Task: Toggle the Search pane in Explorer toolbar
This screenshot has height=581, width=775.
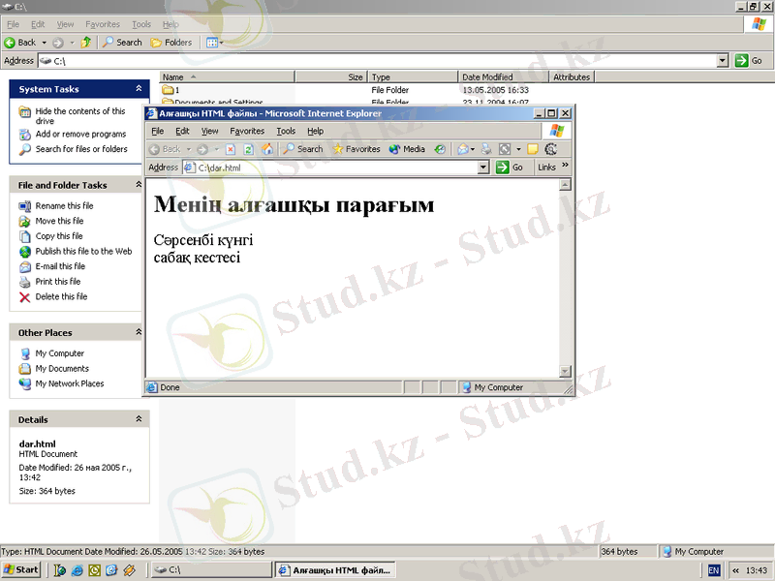Action: pos(122,43)
